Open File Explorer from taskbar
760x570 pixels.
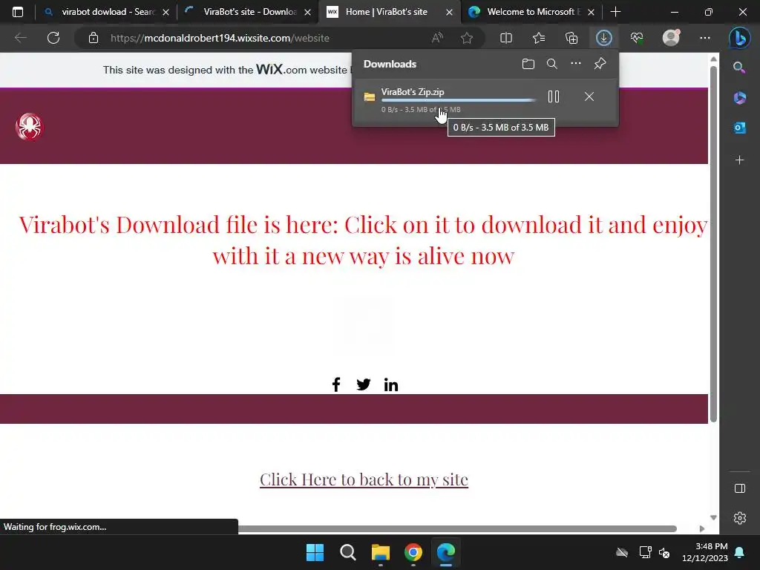[381, 552]
